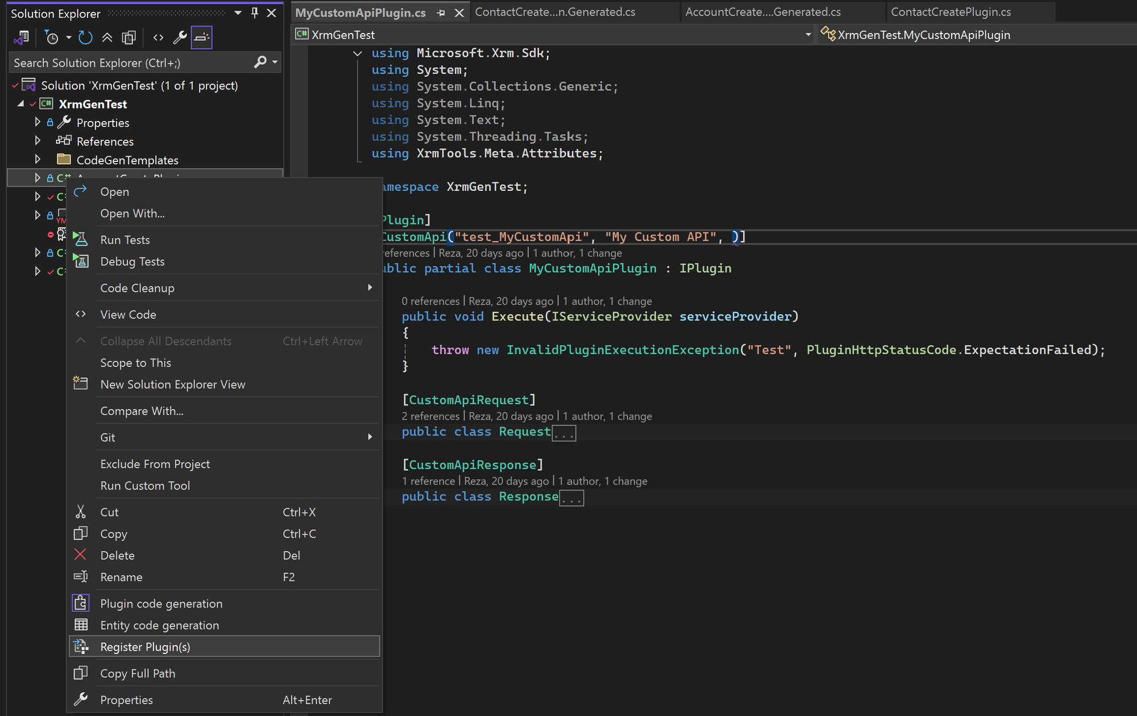Click the Run Tests flask icon
Viewport: 1137px width, 716px height.
pyautogui.click(x=81, y=239)
